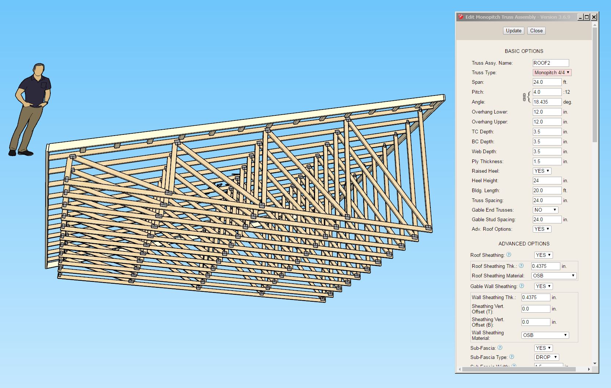
Task: Click the Close button in dialog
Action: pyautogui.click(x=536, y=30)
